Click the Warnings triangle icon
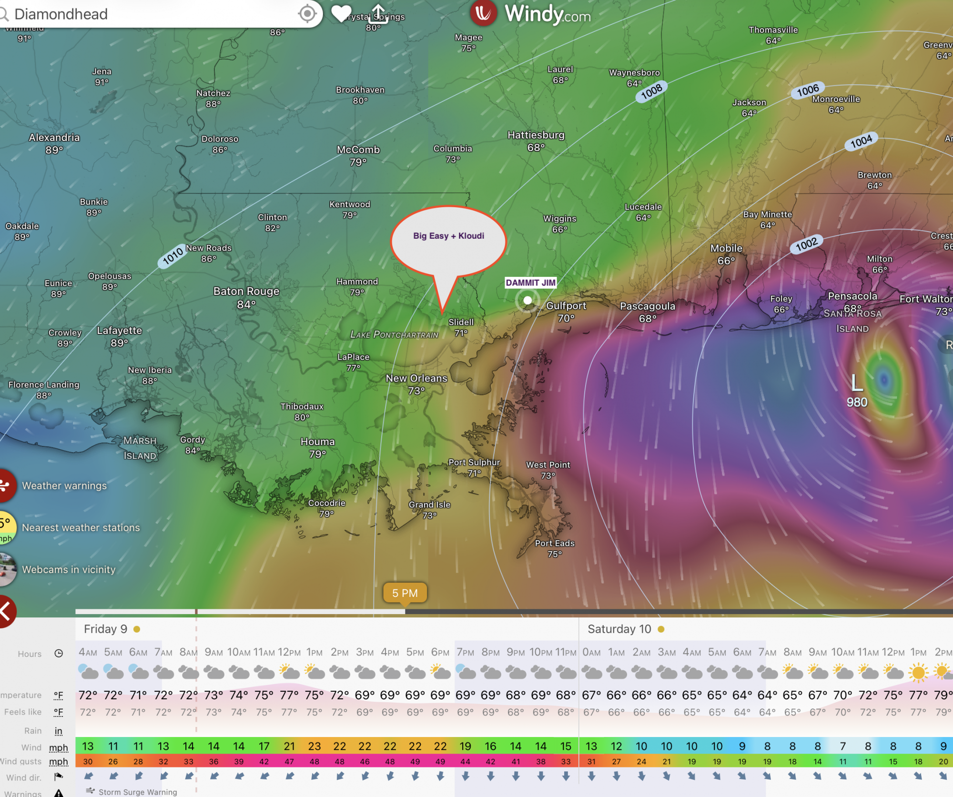The height and width of the screenshot is (797, 953). [59, 793]
